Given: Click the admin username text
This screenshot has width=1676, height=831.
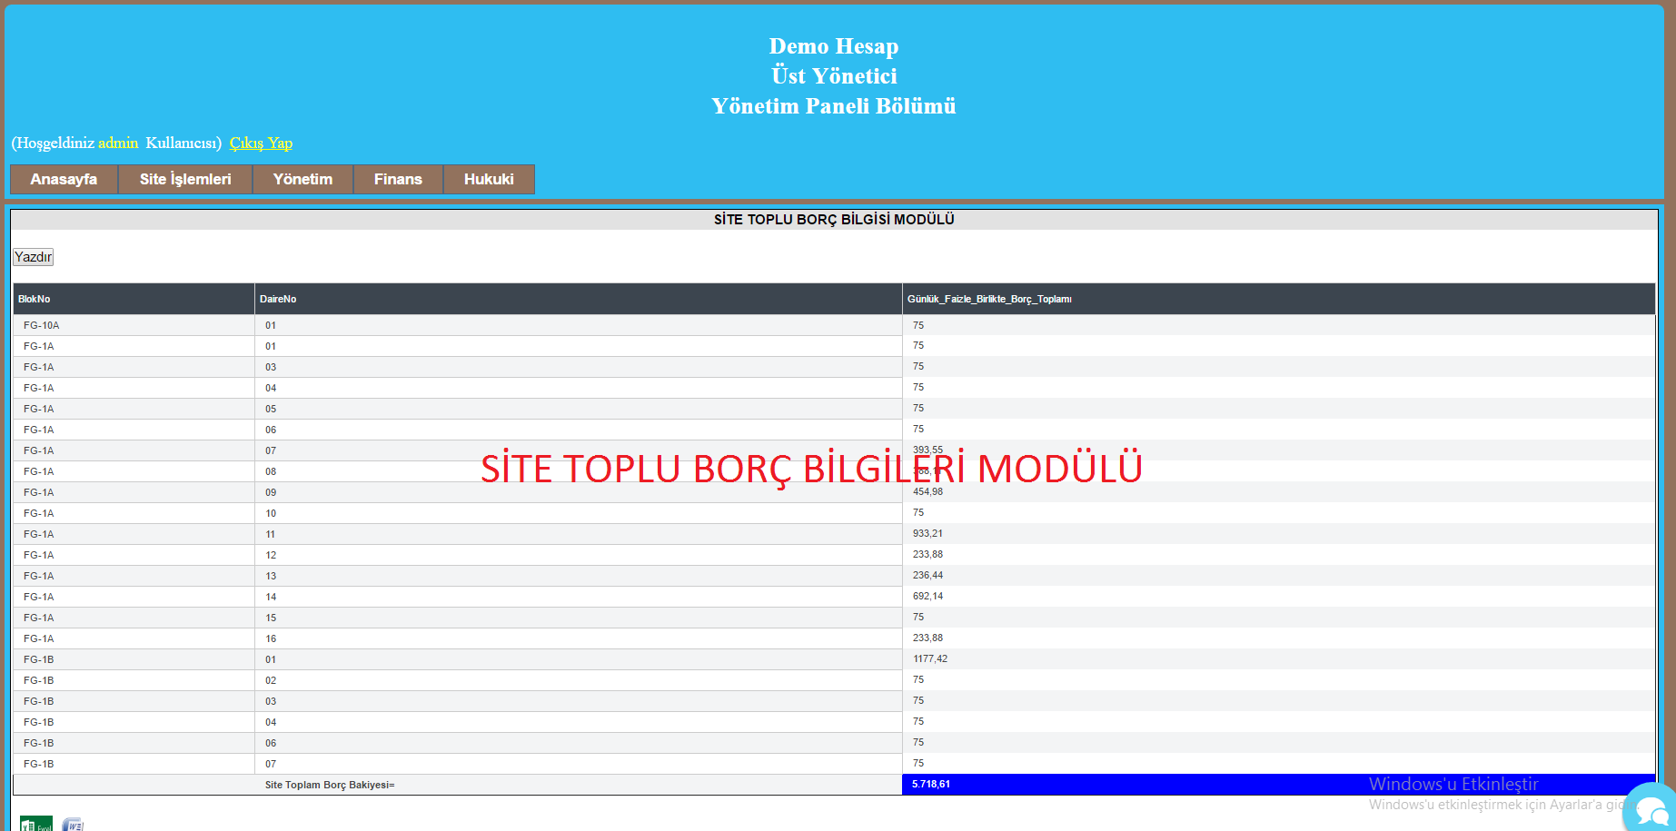Looking at the screenshot, I should click(x=118, y=143).
